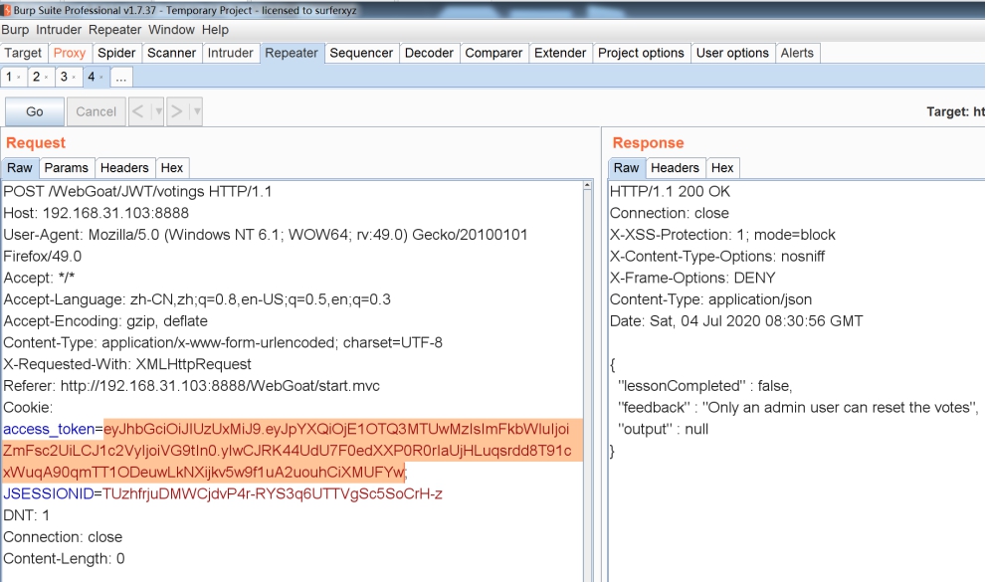Viewport: 986px width, 582px height.
Task: Select Repeater sub-tab 2
Action: pyautogui.click(x=37, y=77)
